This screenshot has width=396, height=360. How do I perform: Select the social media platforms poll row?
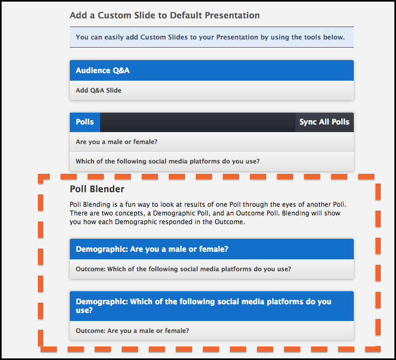[x=212, y=161]
